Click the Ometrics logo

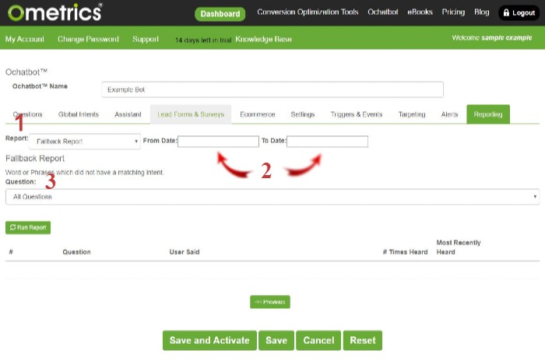pos(55,12)
